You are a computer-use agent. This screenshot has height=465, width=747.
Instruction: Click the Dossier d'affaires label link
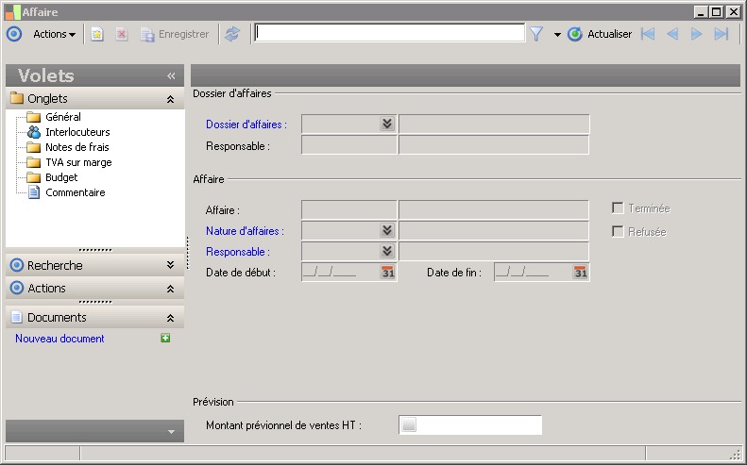click(x=246, y=125)
